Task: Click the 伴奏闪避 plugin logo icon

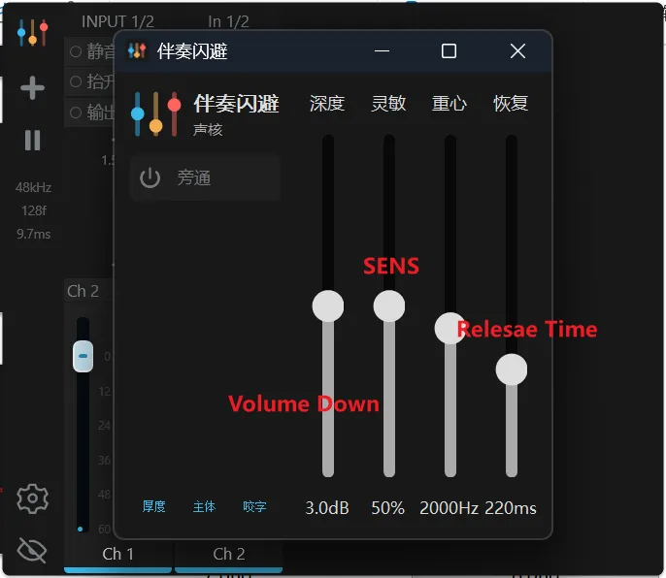Action: coord(156,113)
